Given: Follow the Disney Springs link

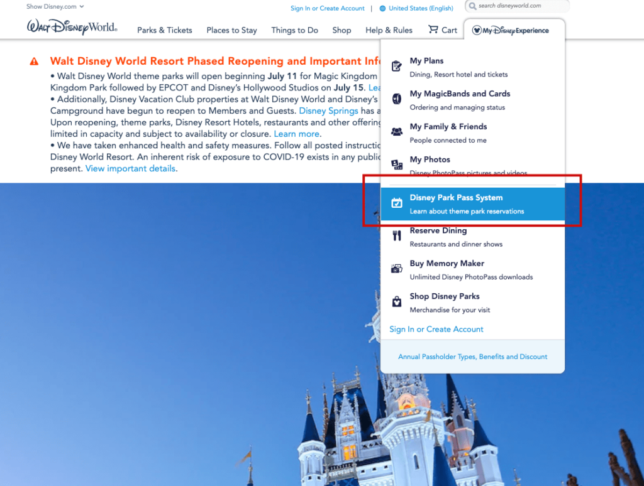Looking at the screenshot, I should click(328, 111).
